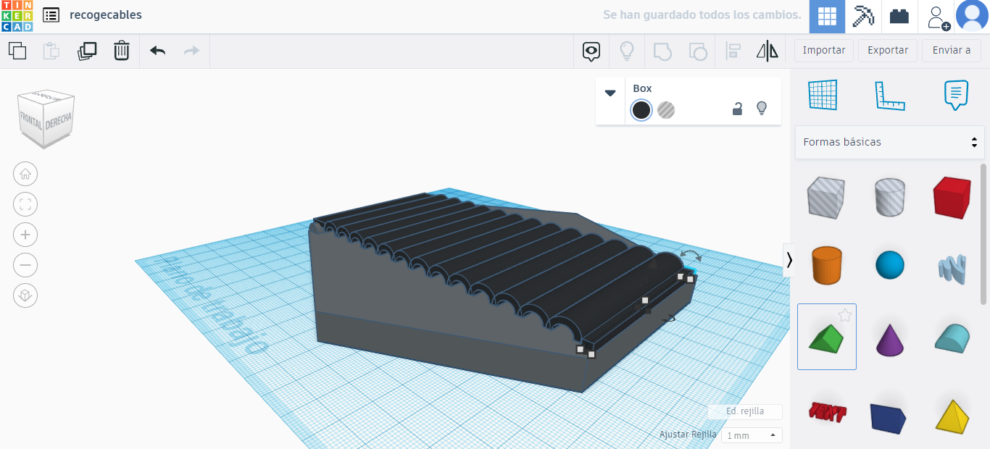Delete selection with the trash icon

point(122,51)
